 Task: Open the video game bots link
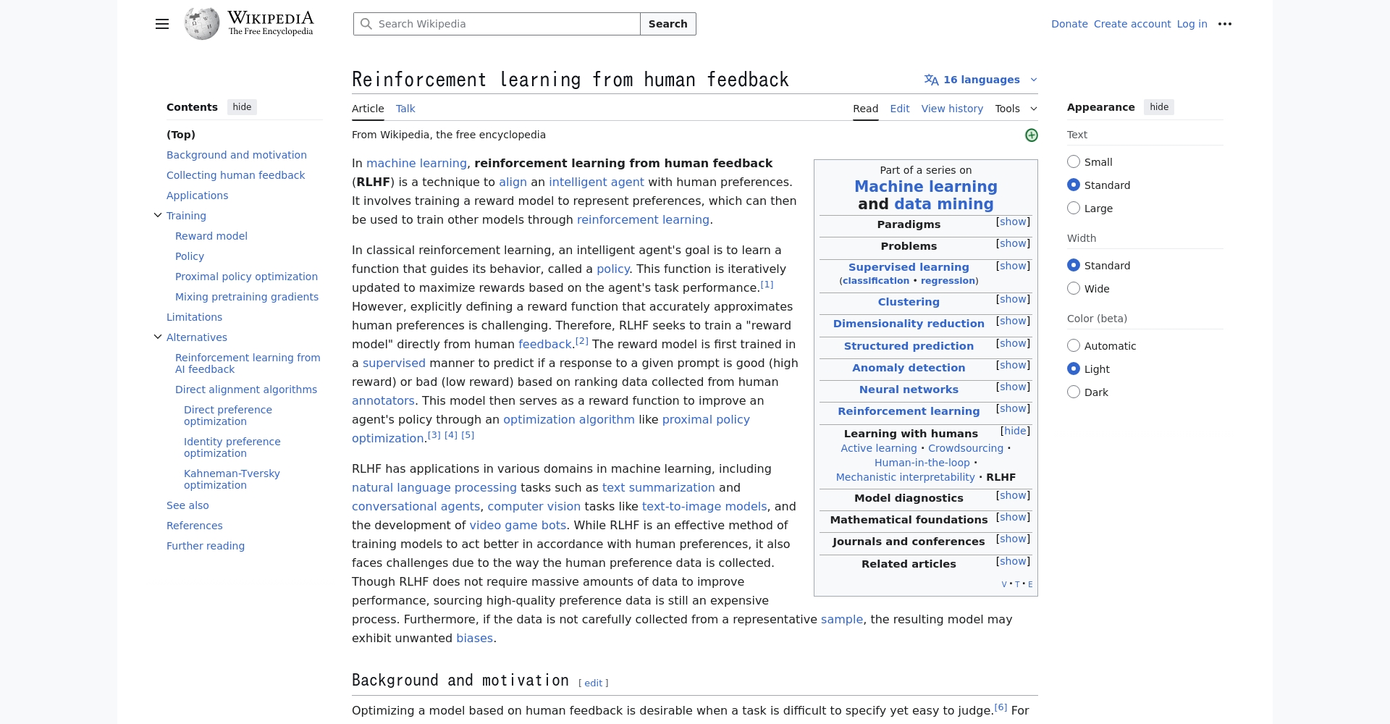[x=518, y=526]
